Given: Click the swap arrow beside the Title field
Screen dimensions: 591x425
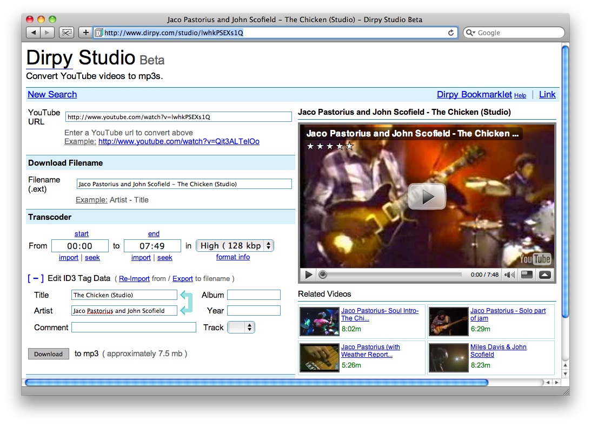Looking at the screenshot, I should click(187, 295).
